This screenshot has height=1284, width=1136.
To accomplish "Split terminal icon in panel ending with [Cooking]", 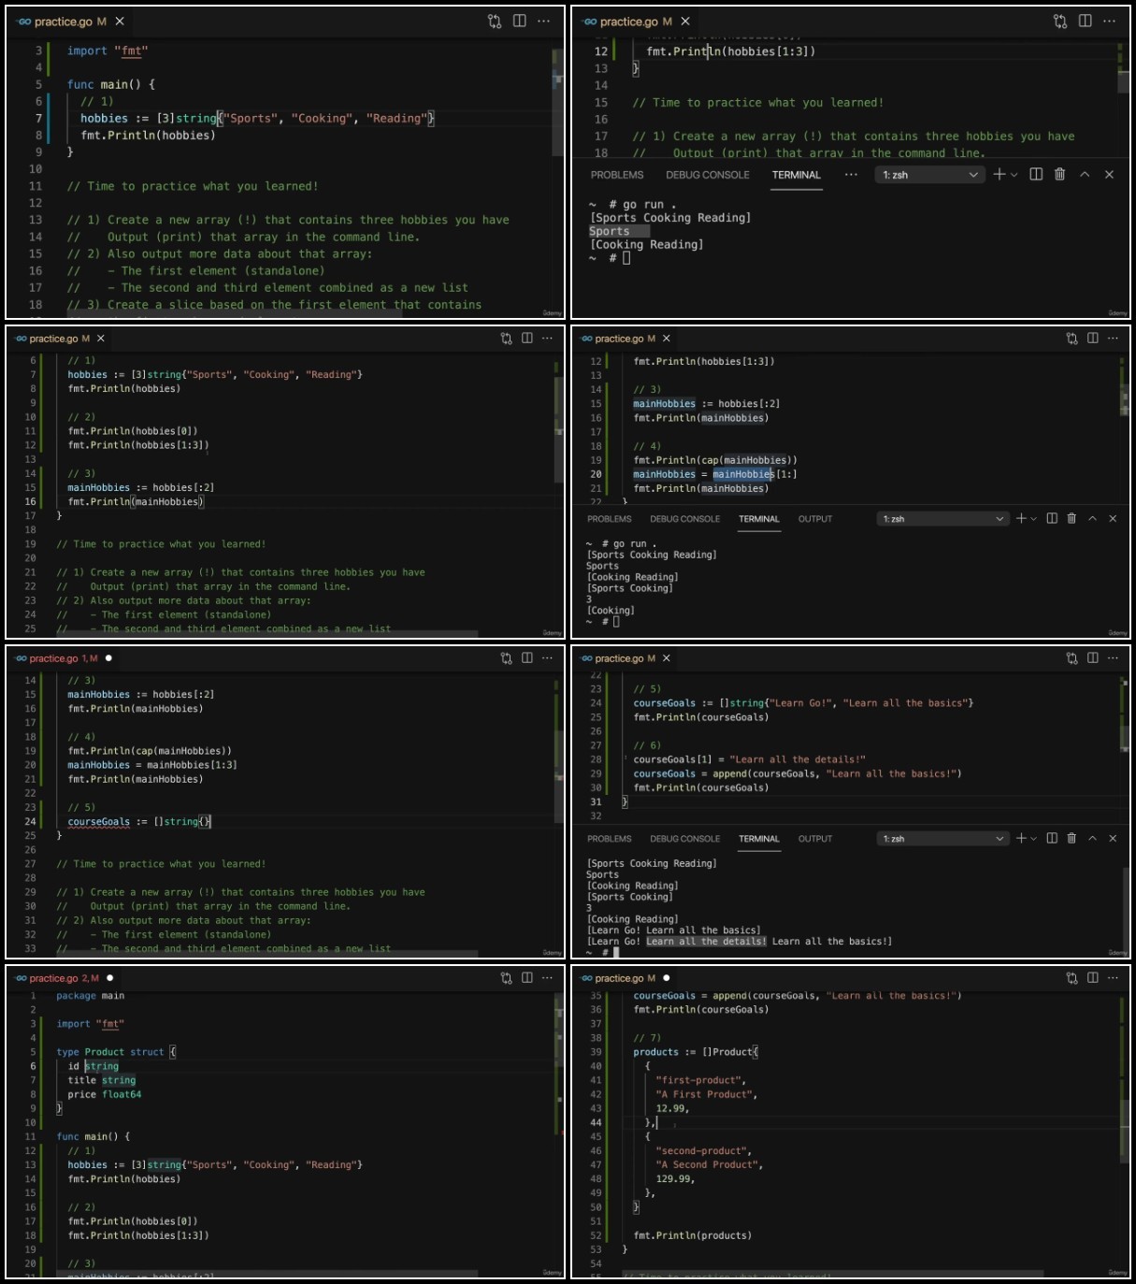I will point(1052,518).
